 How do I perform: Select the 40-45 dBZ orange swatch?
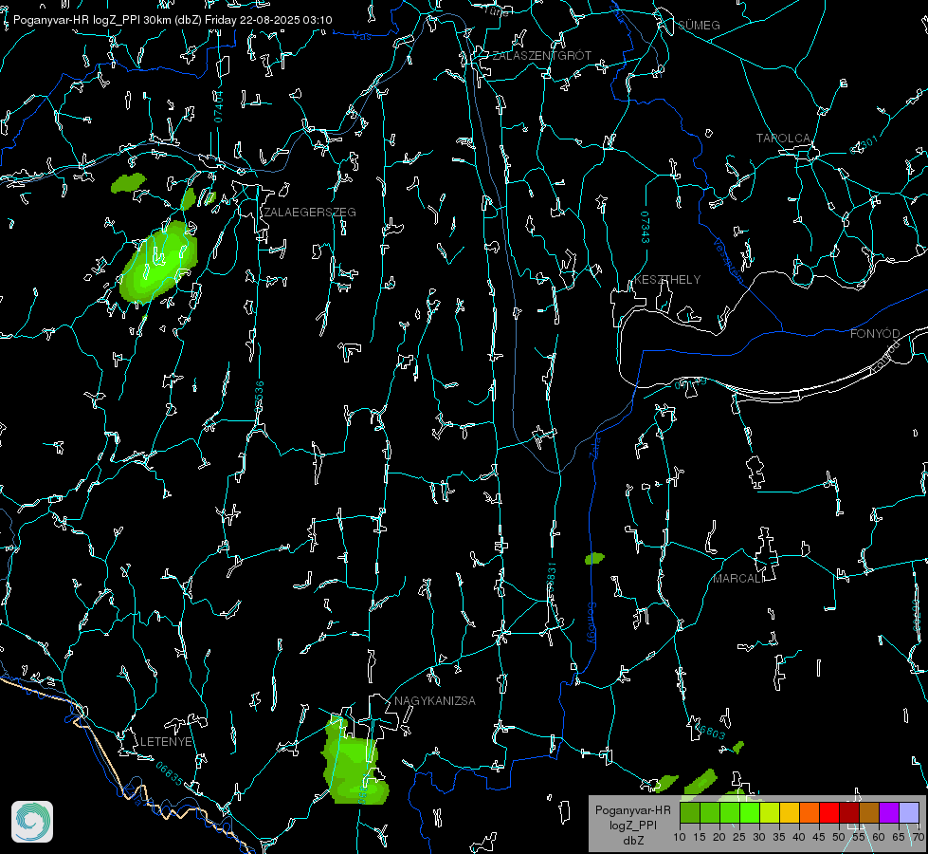click(x=810, y=812)
